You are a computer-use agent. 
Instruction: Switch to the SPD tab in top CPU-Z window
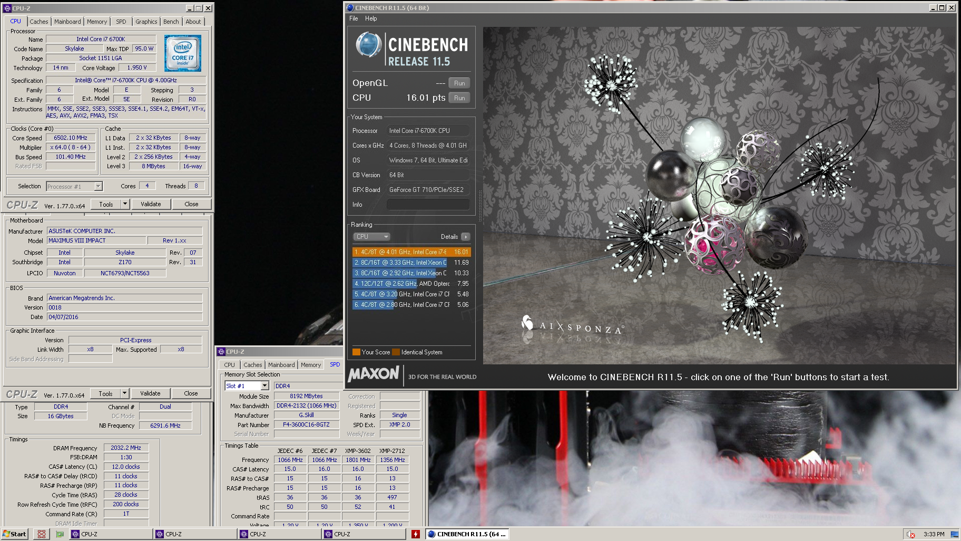121,22
